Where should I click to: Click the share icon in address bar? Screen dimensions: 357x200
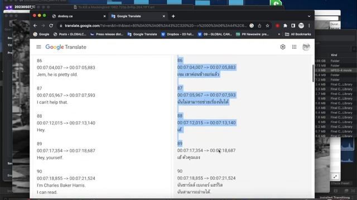point(259,26)
